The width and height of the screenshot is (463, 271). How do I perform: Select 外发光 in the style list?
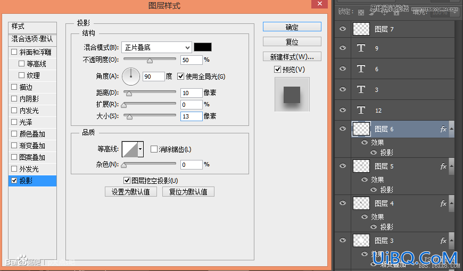(x=32, y=169)
